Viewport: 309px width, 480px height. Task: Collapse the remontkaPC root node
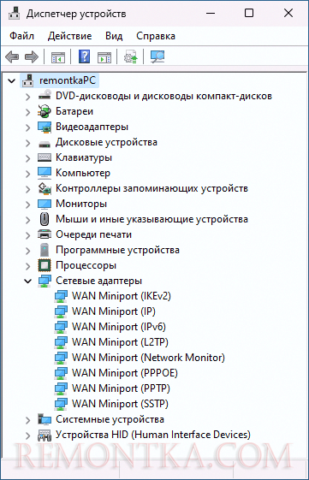(12, 80)
